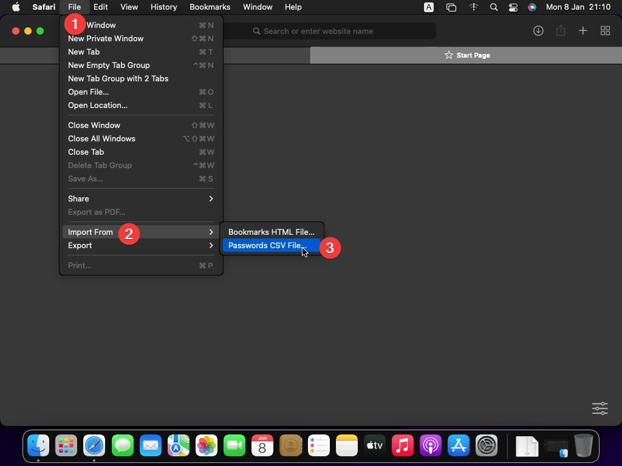The image size is (622, 466).
Task: Choose New Empty Tab Group
Action: click(x=141, y=65)
